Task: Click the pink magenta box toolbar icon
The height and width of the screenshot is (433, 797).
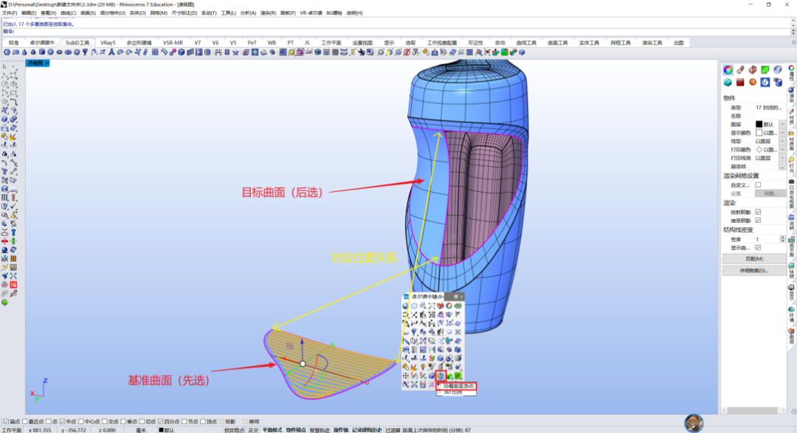Action: (x=300, y=52)
